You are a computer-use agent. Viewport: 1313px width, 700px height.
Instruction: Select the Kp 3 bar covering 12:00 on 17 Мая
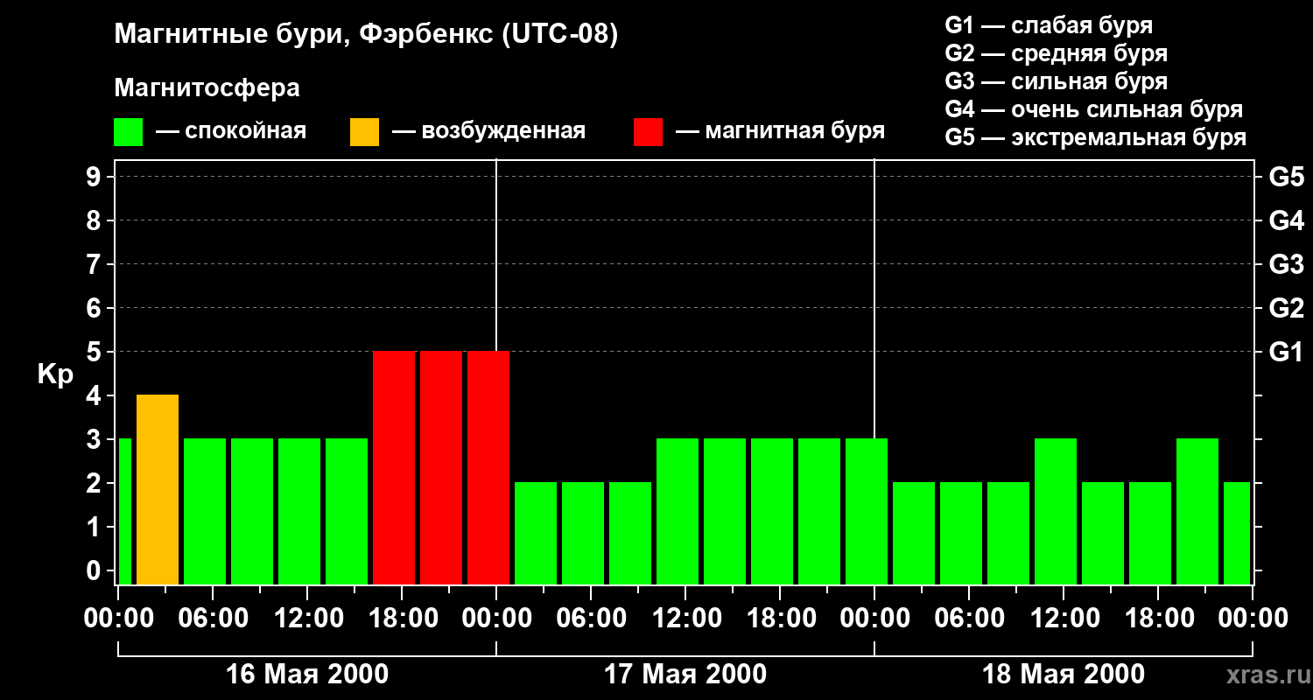click(678, 512)
